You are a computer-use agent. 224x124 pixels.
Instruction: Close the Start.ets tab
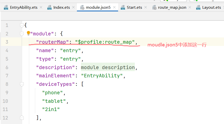(x=146, y=7)
